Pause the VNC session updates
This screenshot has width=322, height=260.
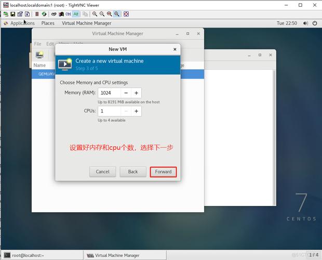37,14
